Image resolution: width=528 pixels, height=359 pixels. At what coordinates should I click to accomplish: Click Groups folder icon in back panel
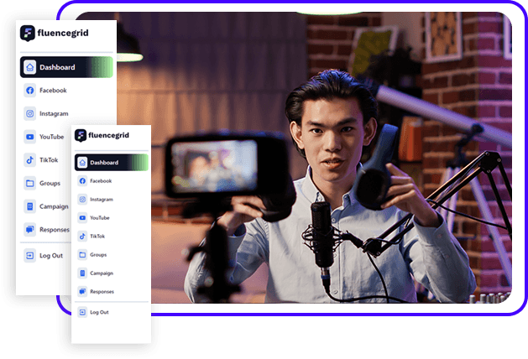[x=30, y=184]
